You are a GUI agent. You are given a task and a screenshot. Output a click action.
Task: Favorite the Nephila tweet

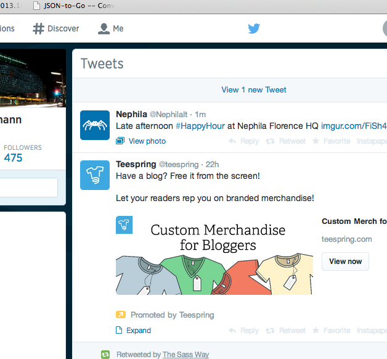tap(331, 141)
